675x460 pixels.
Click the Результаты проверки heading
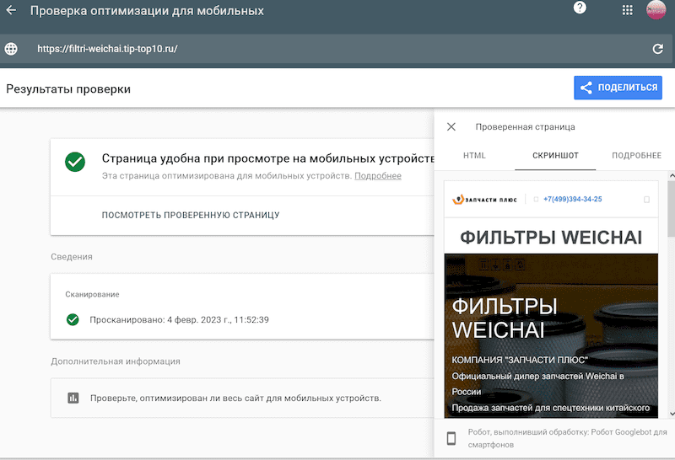tap(68, 89)
